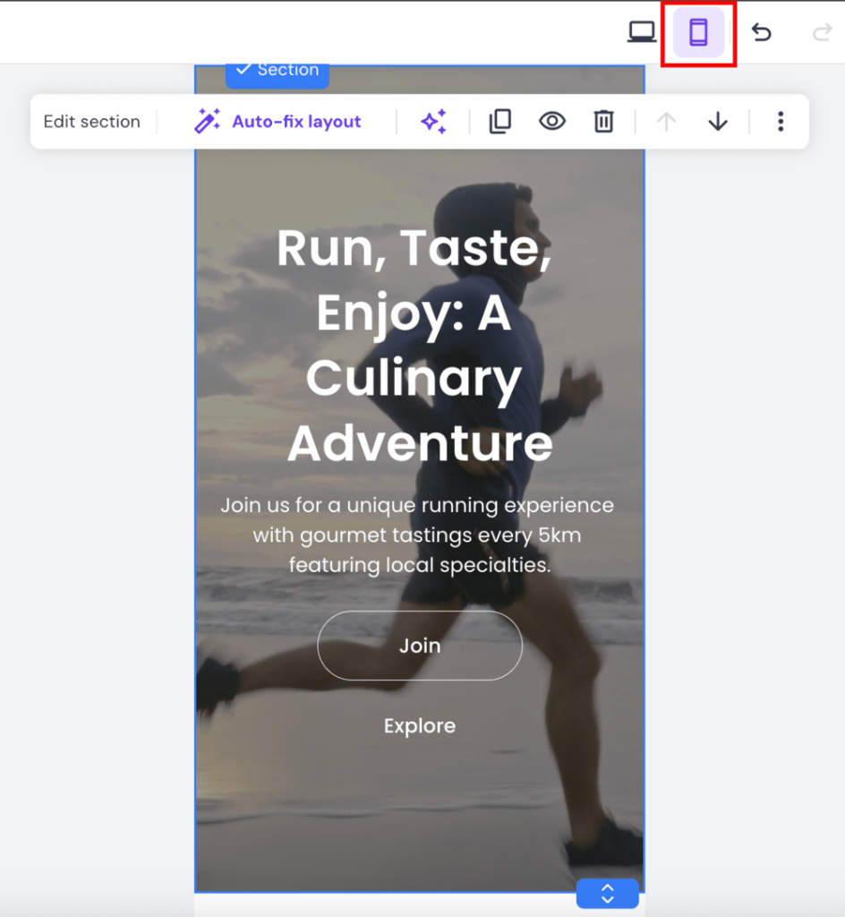Image resolution: width=845 pixels, height=917 pixels.
Task: Click the AI sparkles icon in toolbar
Action: [433, 121]
